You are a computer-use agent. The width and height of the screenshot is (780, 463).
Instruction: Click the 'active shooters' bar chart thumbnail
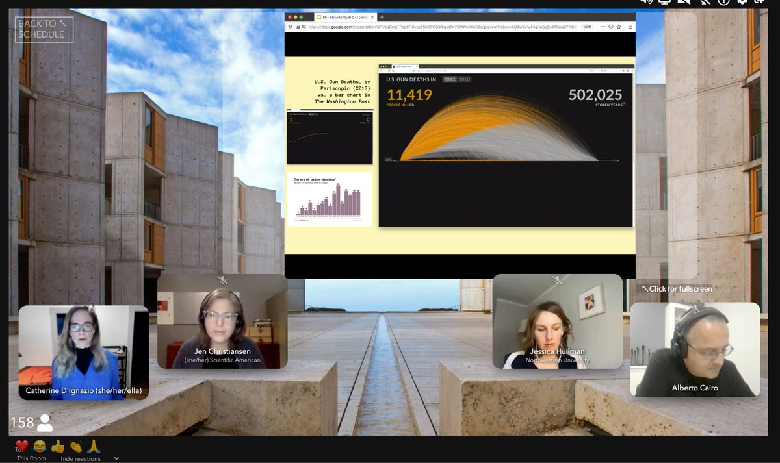pyautogui.click(x=330, y=199)
